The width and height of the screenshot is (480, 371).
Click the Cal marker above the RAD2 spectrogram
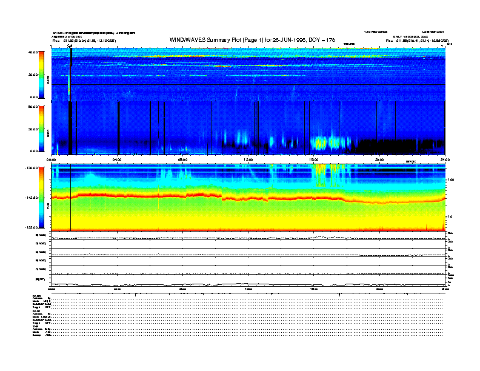tap(70, 46)
